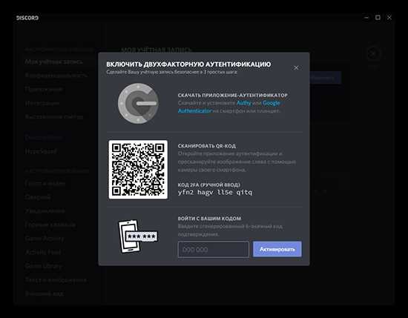Open the Google Authenticator download link
The image size is (408, 318).
(229, 107)
